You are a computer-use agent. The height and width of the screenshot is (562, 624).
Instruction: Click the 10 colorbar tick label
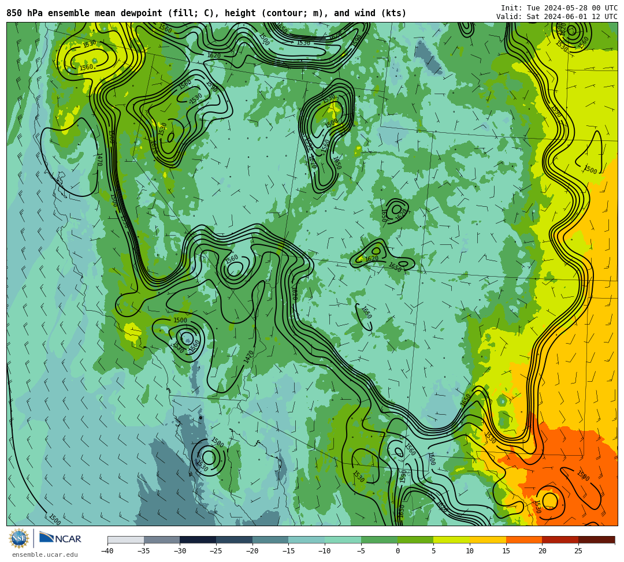(470, 551)
